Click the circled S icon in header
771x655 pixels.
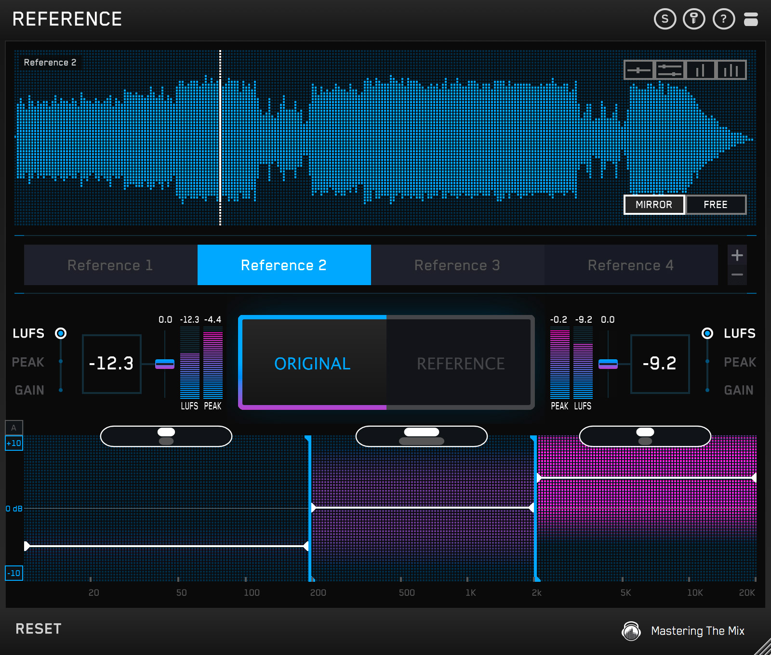click(x=665, y=19)
